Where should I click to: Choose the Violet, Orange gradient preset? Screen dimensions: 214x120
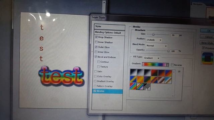click(162, 73)
